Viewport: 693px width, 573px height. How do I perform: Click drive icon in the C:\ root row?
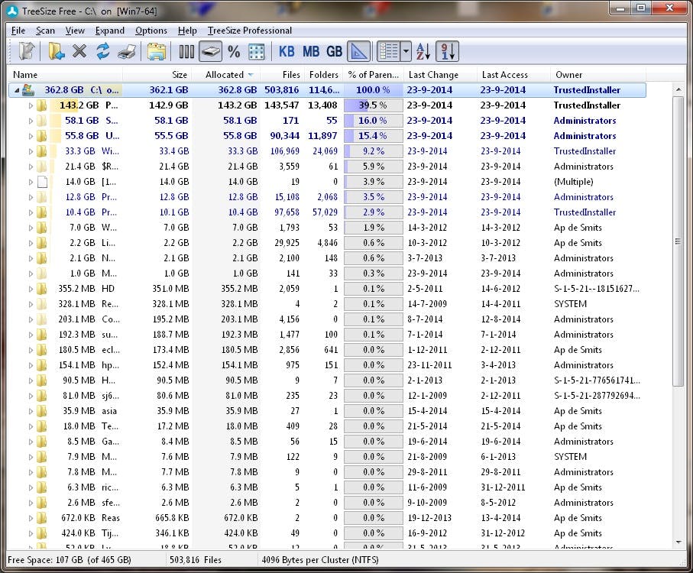click(28, 89)
